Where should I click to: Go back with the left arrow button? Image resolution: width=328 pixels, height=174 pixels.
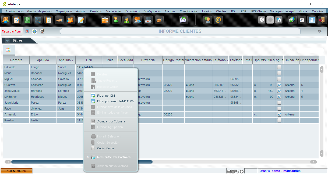[x=262, y=20]
